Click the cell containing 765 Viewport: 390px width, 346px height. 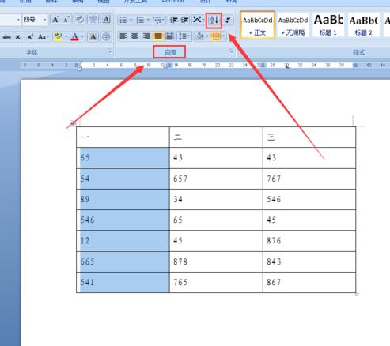click(216, 283)
